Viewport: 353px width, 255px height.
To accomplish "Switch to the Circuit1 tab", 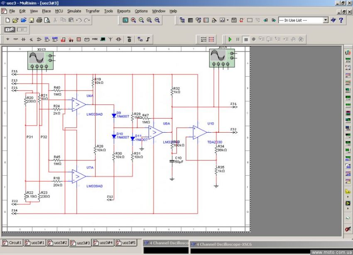I will click(x=12, y=243).
